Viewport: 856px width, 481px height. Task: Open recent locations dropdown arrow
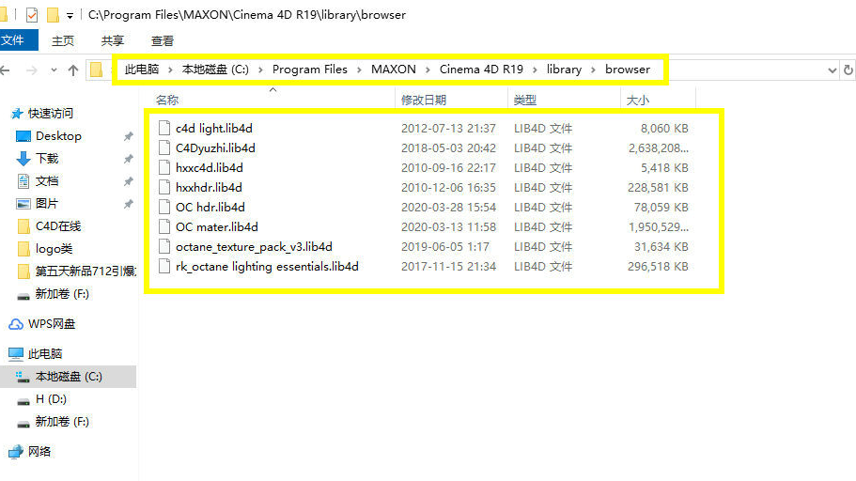(x=54, y=70)
